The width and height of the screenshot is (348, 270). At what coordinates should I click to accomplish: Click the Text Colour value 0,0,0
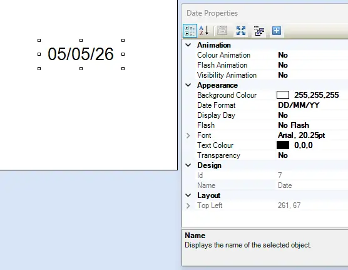[x=304, y=145]
